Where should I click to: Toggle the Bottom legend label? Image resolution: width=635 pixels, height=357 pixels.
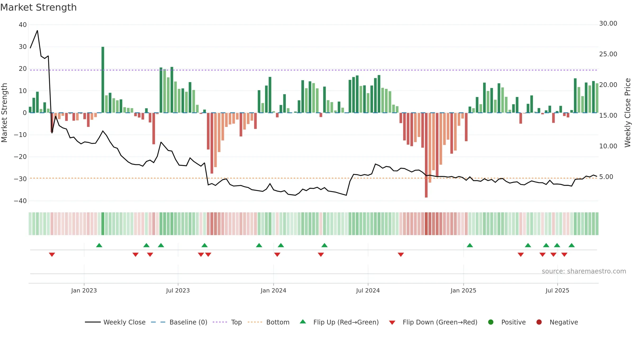point(278,322)
